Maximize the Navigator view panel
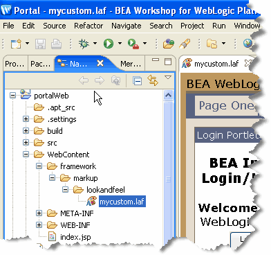271x255 pixels. 168,62
